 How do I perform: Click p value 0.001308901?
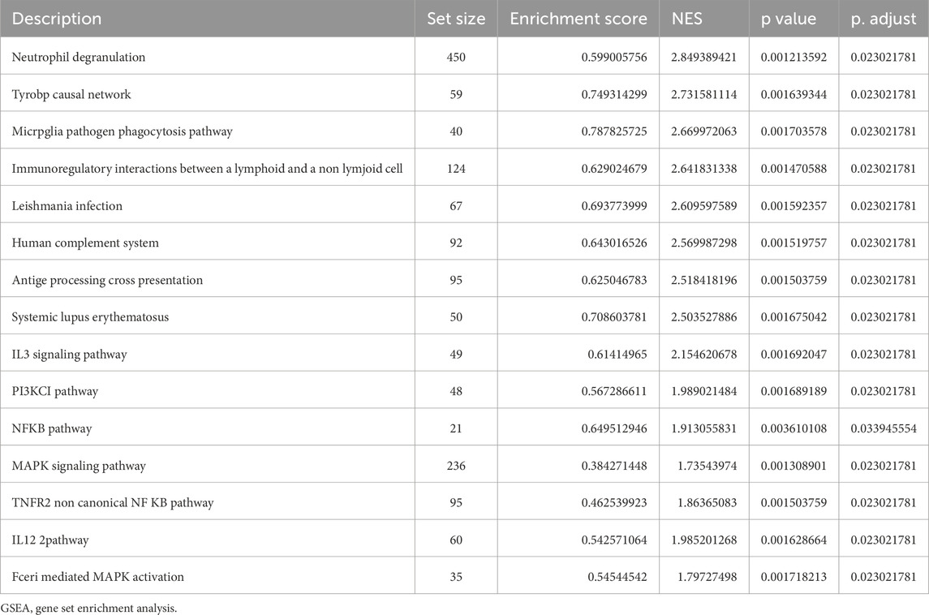(x=794, y=466)
